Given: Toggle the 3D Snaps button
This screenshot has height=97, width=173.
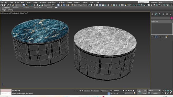Looking at the screenshot, I should tap(61, 5).
